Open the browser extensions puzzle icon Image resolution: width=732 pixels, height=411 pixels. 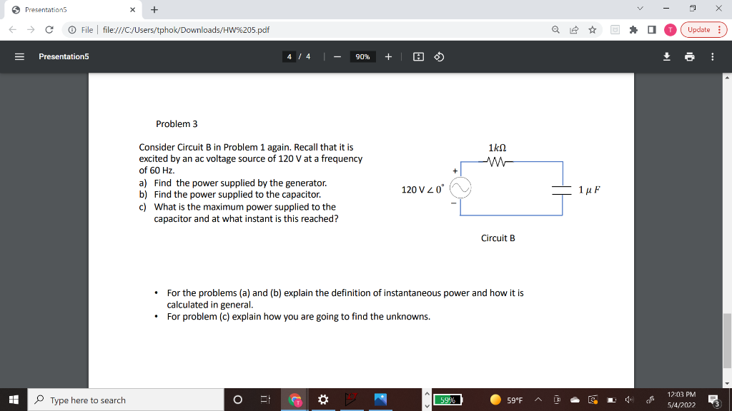(x=633, y=30)
